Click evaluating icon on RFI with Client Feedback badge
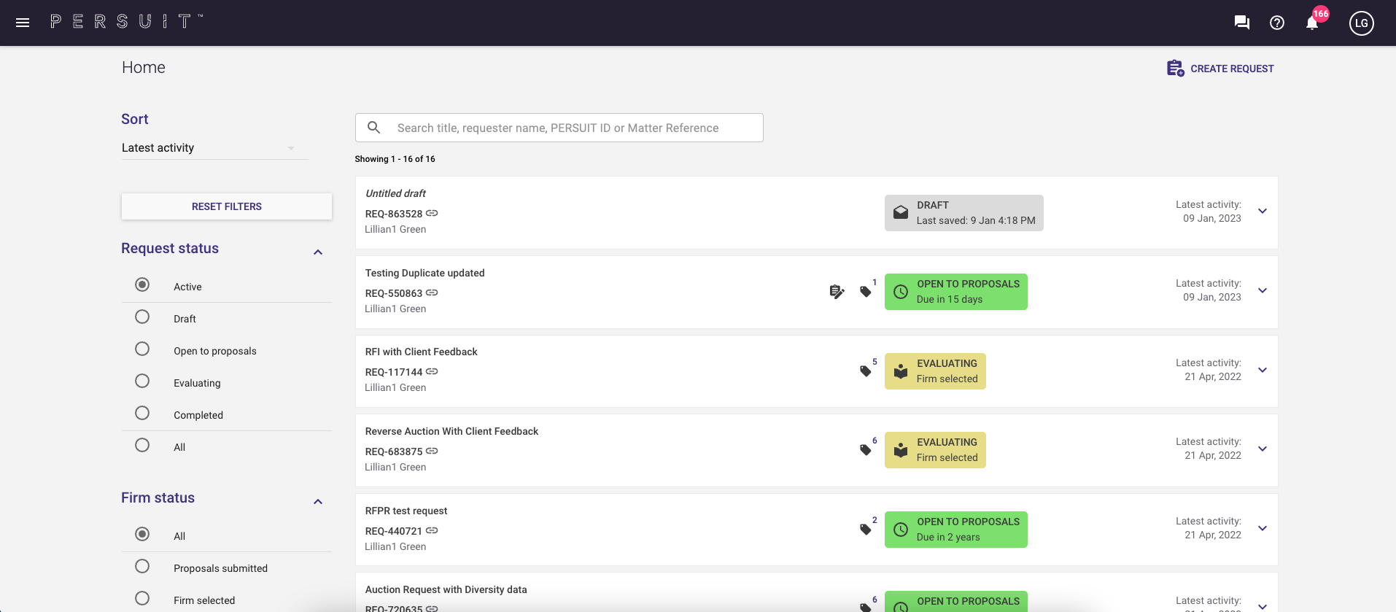The image size is (1396, 612). tap(901, 371)
